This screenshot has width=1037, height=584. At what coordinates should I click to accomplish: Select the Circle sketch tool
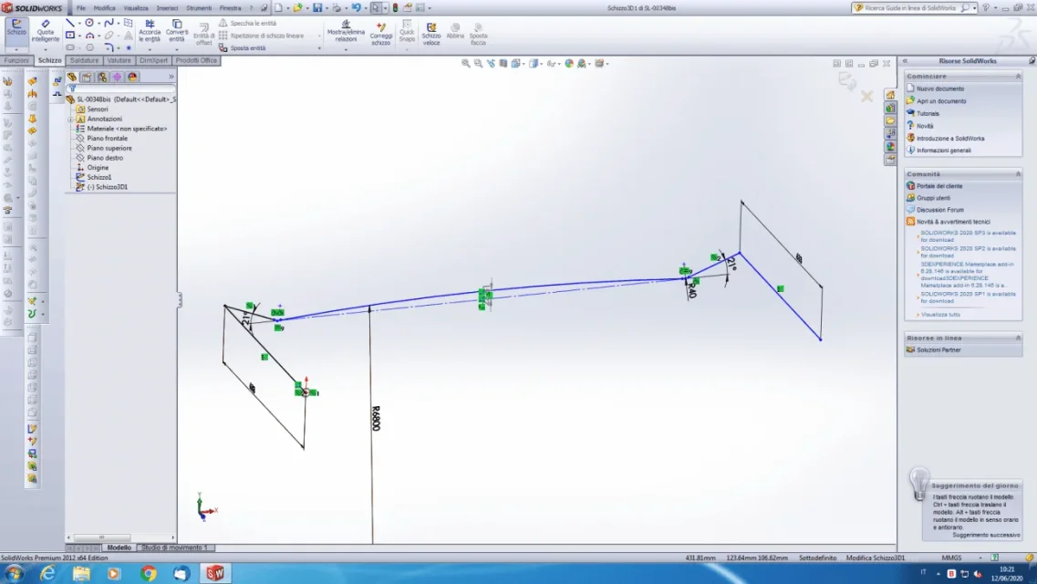(89, 23)
